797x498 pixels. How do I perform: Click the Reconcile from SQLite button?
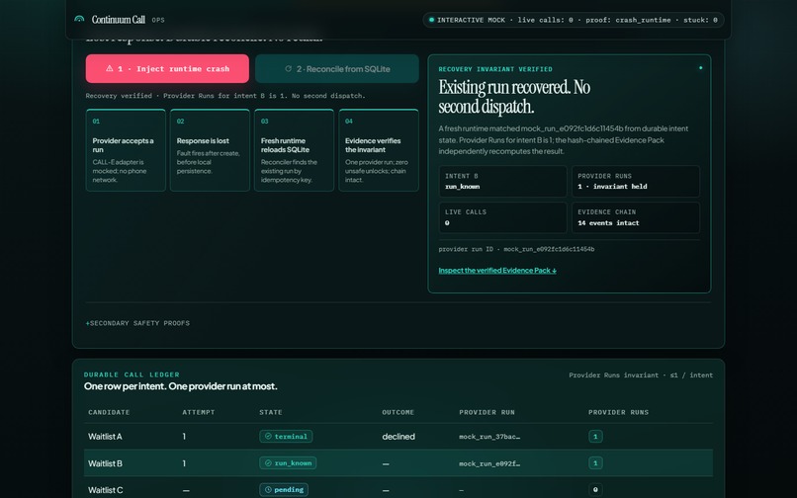pos(337,68)
